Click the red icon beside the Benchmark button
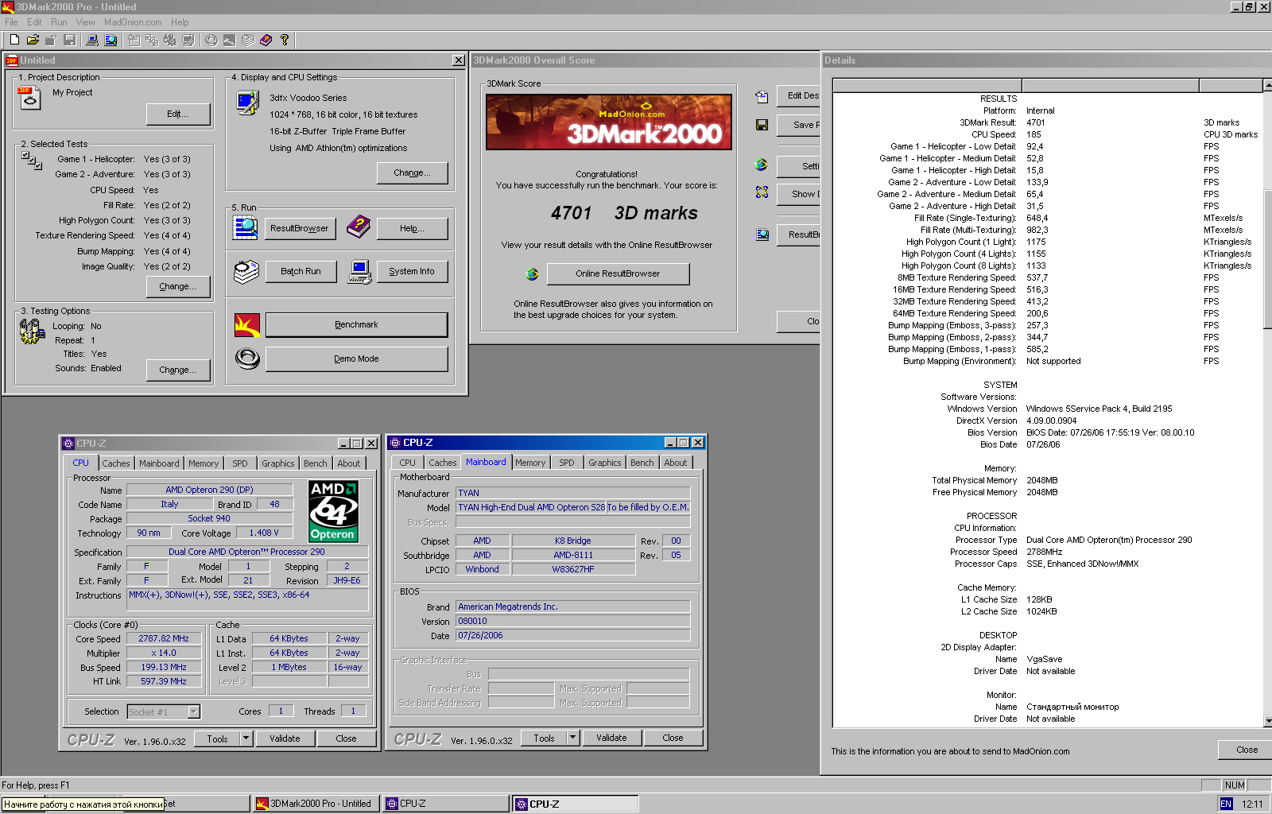Viewport: 1272px width, 814px height. pyautogui.click(x=247, y=324)
